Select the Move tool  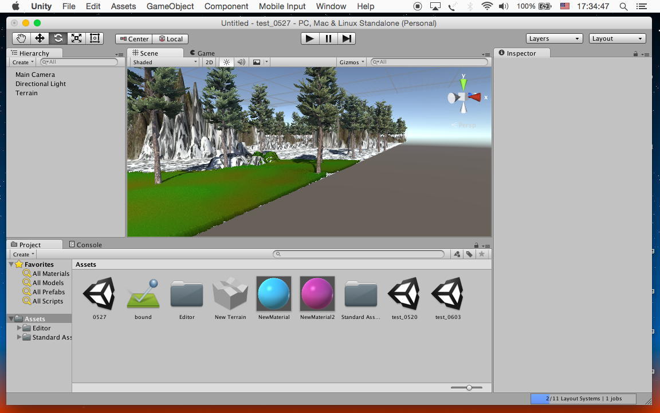[40, 38]
